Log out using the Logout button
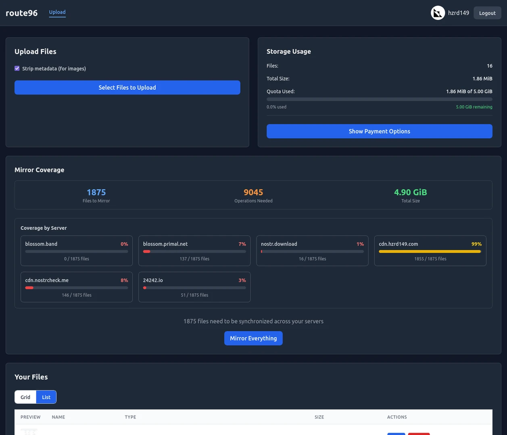 point(487,13)
